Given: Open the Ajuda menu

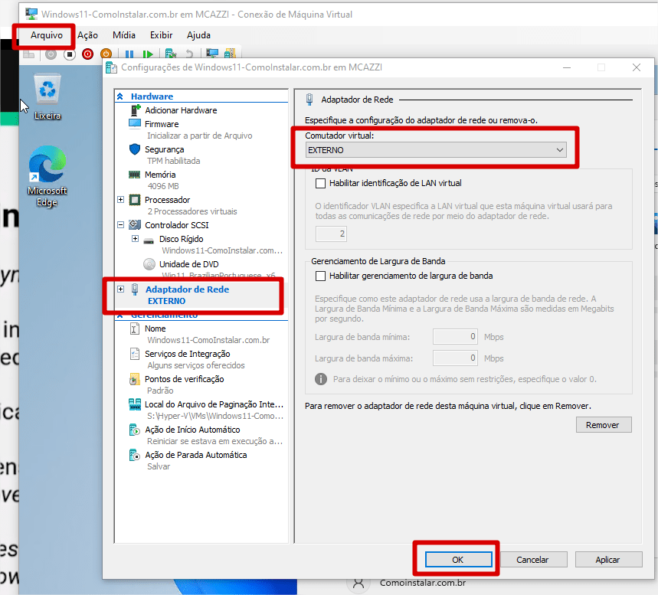Looking at the screenshot, I should (199, 35).
